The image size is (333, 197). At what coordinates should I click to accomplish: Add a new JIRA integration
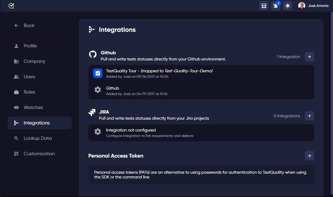coord(310,116)
